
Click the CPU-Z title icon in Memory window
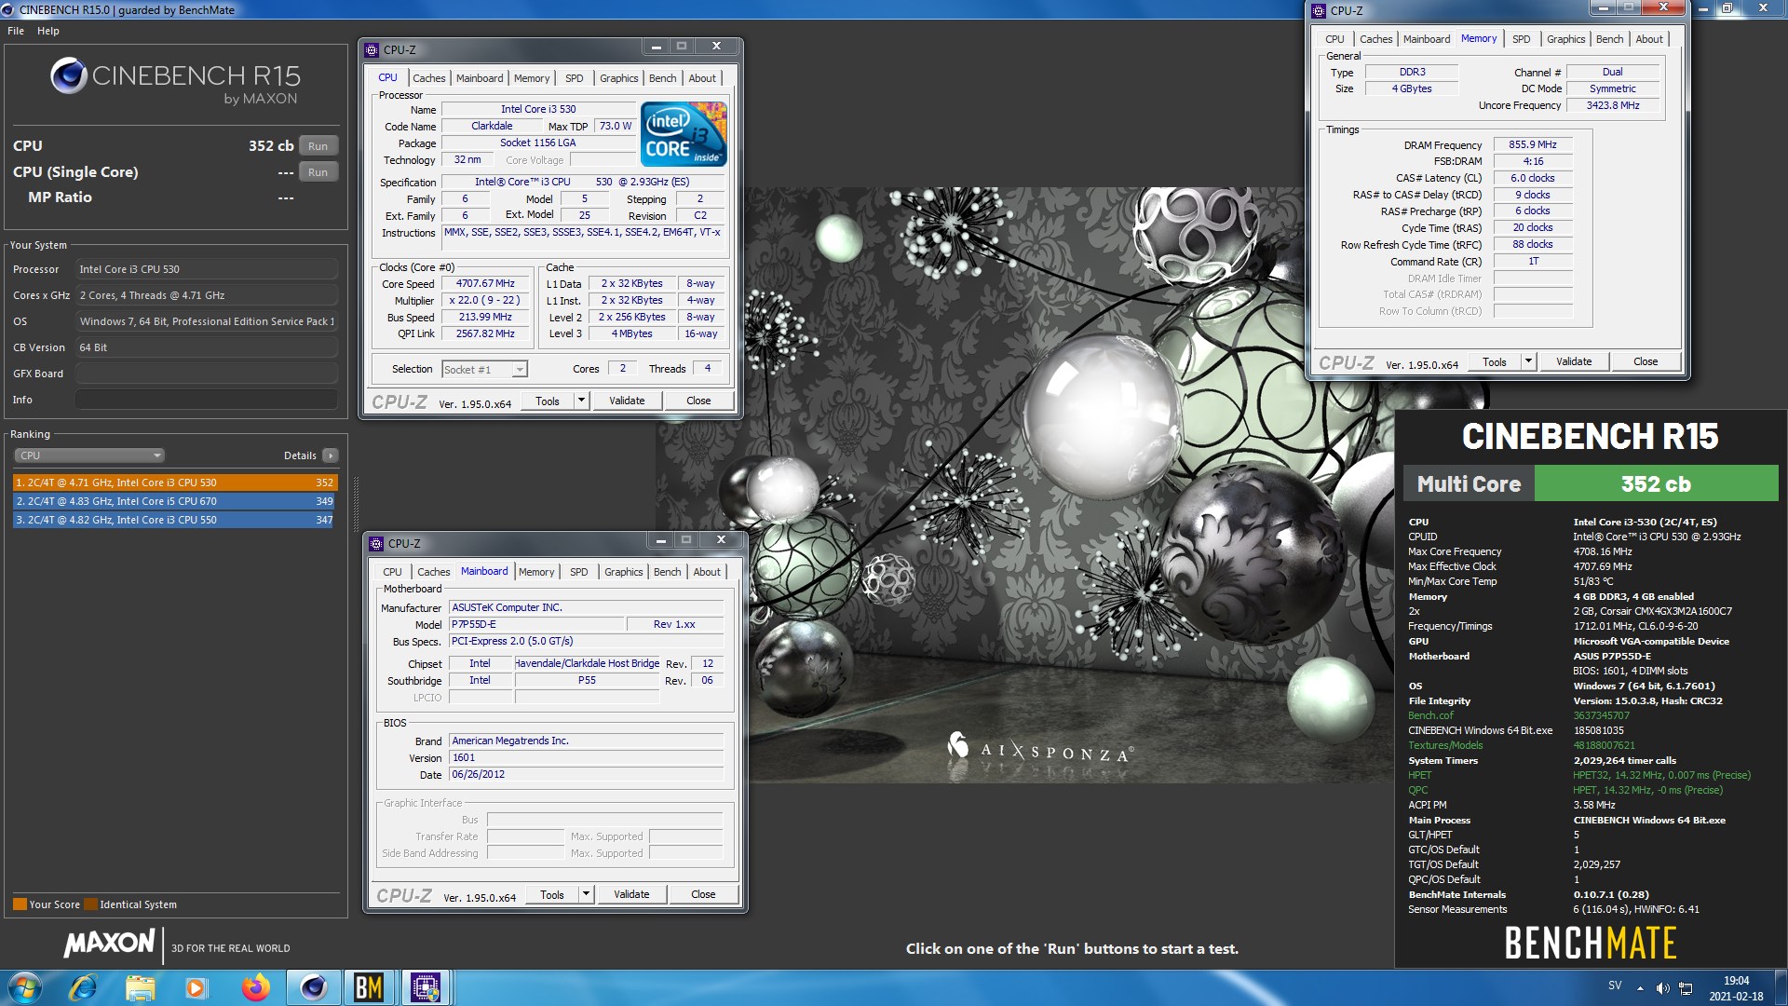pyautogui.click(x=1319, y=11)
